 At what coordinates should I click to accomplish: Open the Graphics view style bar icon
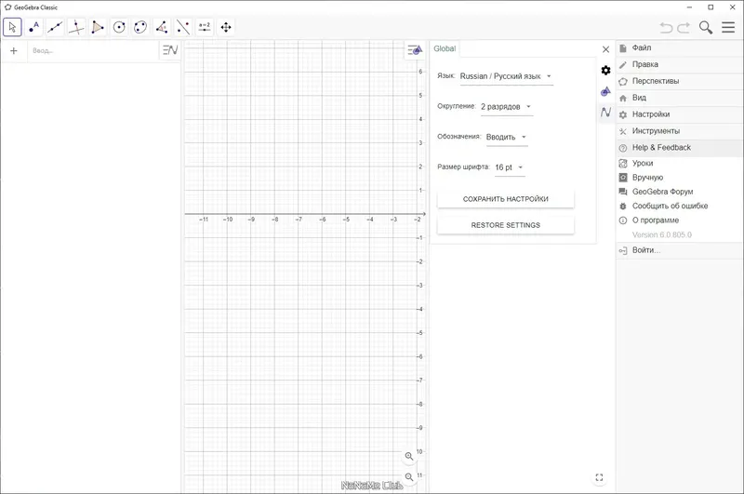pyautogui.click(x=415, y=49)
